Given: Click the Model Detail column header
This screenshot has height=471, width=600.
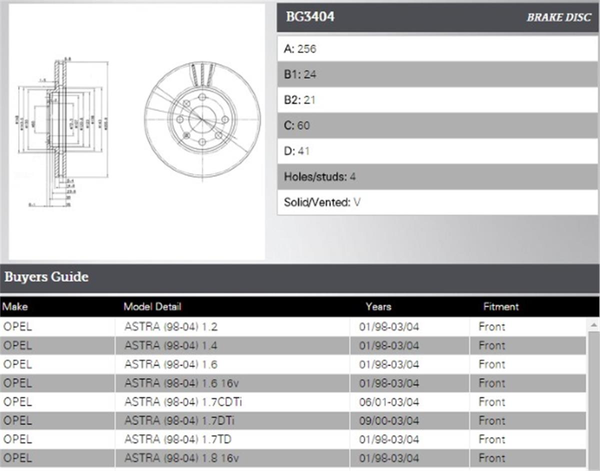Looking at the screenshot, I should coord(152,306).
